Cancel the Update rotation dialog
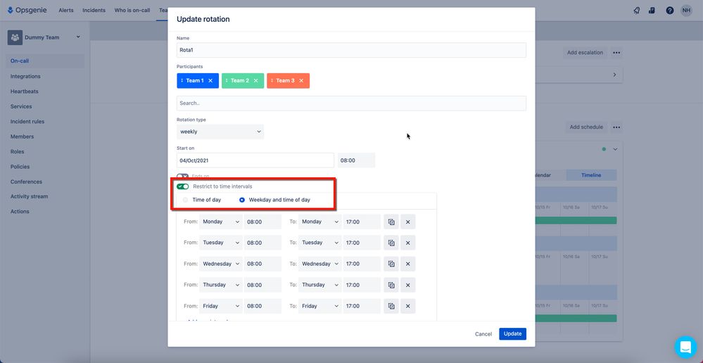Viewport: 703px width, 363px height. coord(483,334)
